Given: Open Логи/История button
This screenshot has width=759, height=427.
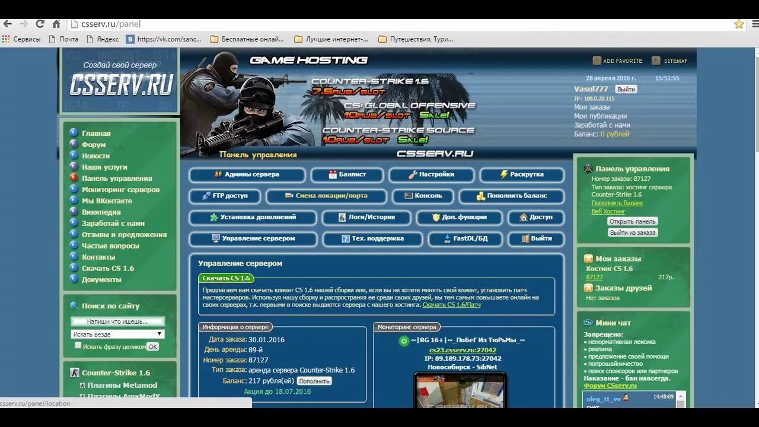Looking at the screenshot, I should pyautogui.click(x=366, y=218).
